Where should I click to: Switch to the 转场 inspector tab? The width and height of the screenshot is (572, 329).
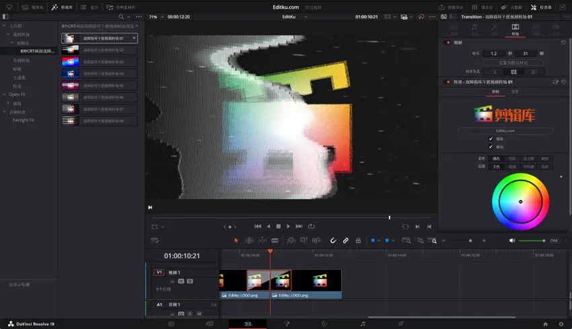pyautogui.click(x=515, y=30)
